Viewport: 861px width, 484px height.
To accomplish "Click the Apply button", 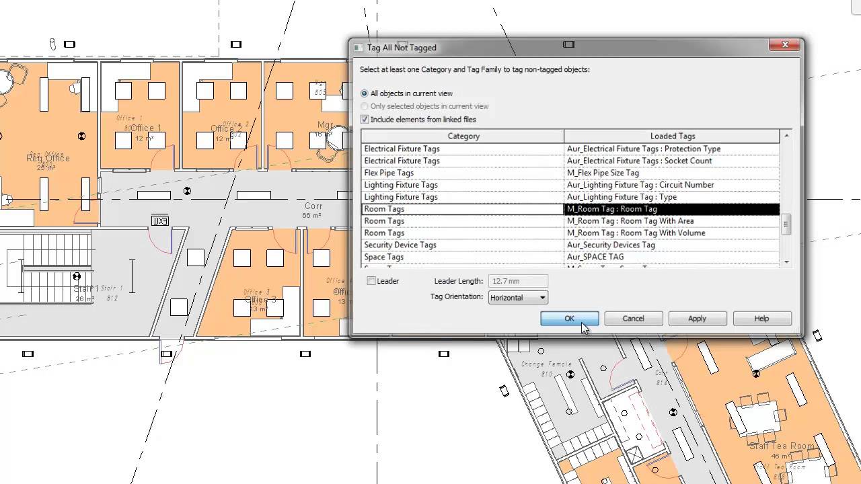I will pos(697,319).
